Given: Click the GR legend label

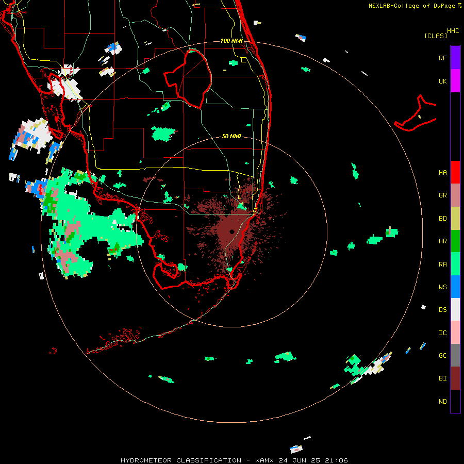Looking at the screenshot, I should (x=442, y=195).
